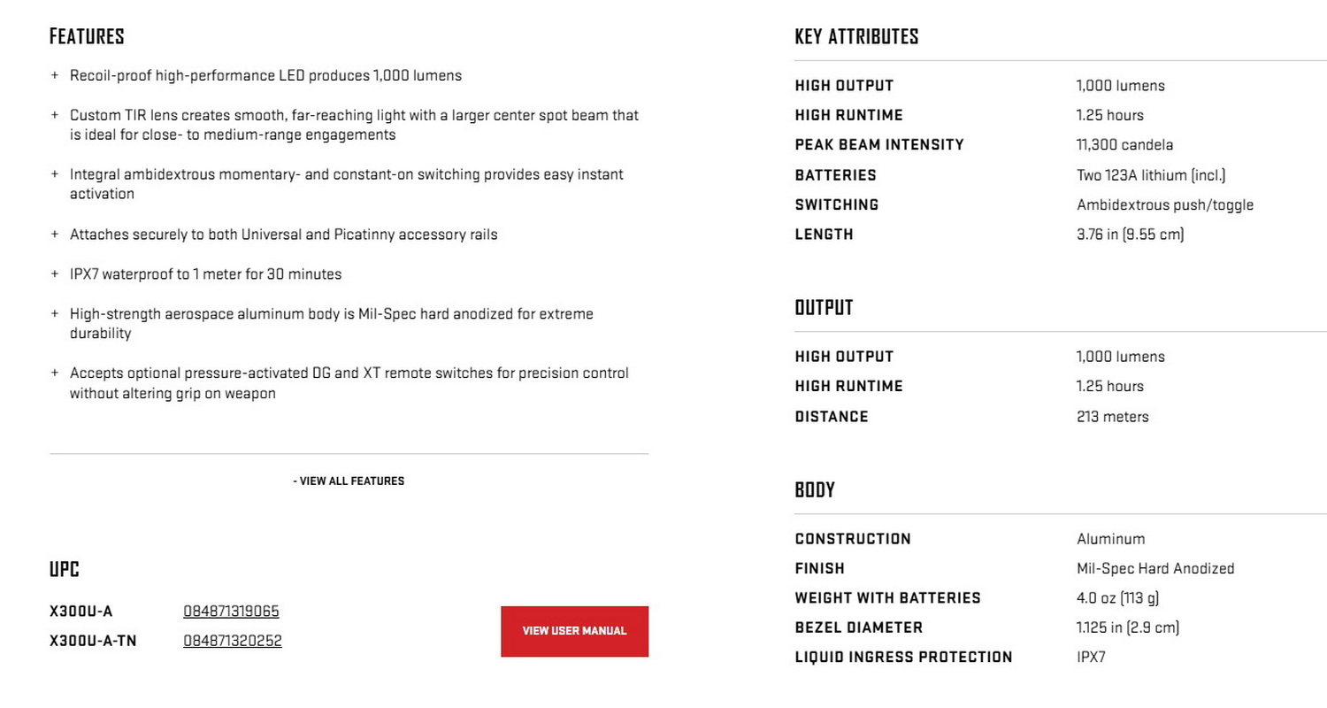Image resolution: width=1327 pixels, height=708 pixels.
Task: Click the Output section heading
Action: (x=824, y=308)
